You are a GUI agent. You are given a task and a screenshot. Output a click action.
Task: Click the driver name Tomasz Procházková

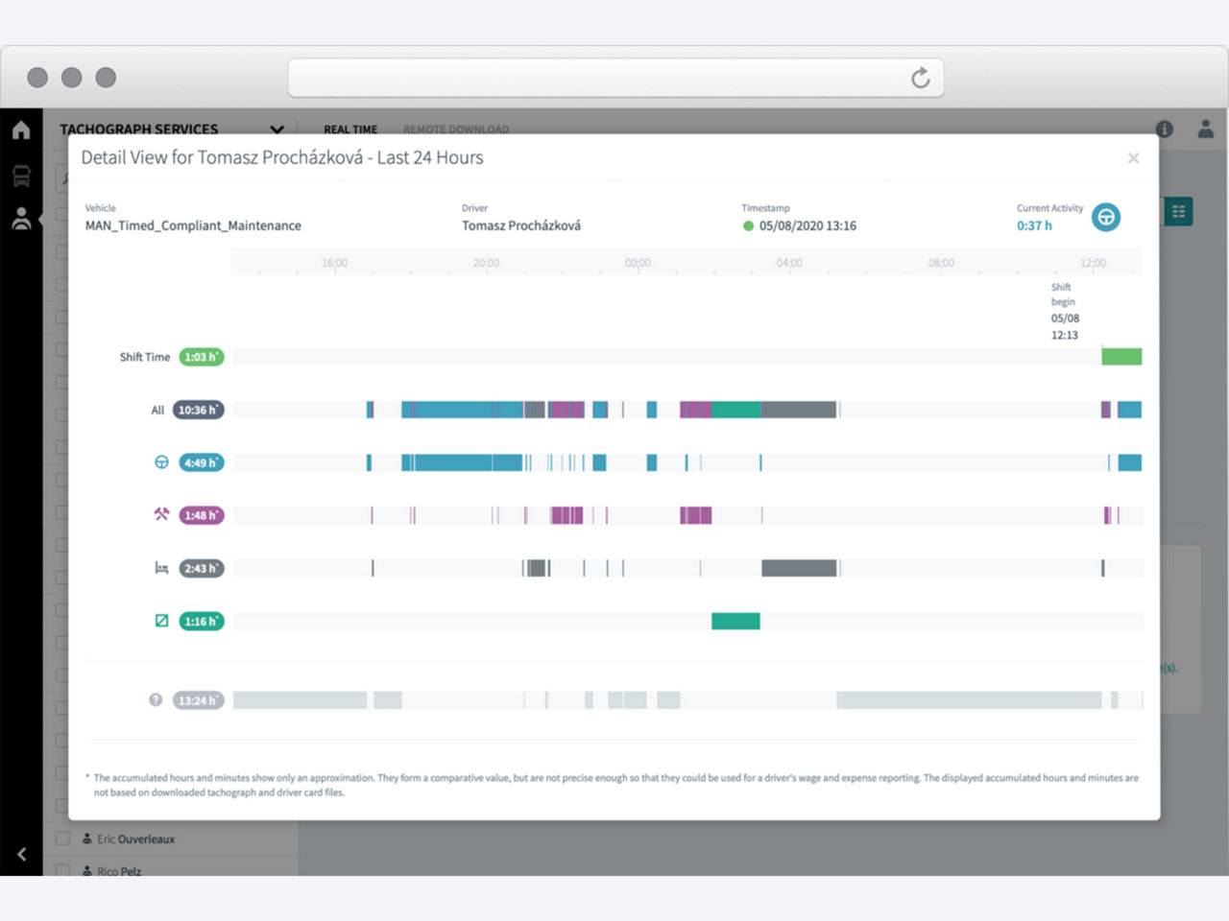click(x=521, y=225)
